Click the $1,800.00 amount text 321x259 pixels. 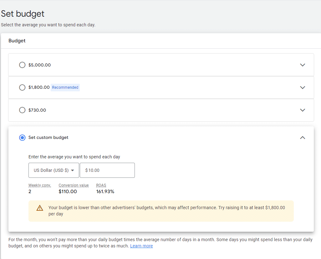tap(39, 87)
